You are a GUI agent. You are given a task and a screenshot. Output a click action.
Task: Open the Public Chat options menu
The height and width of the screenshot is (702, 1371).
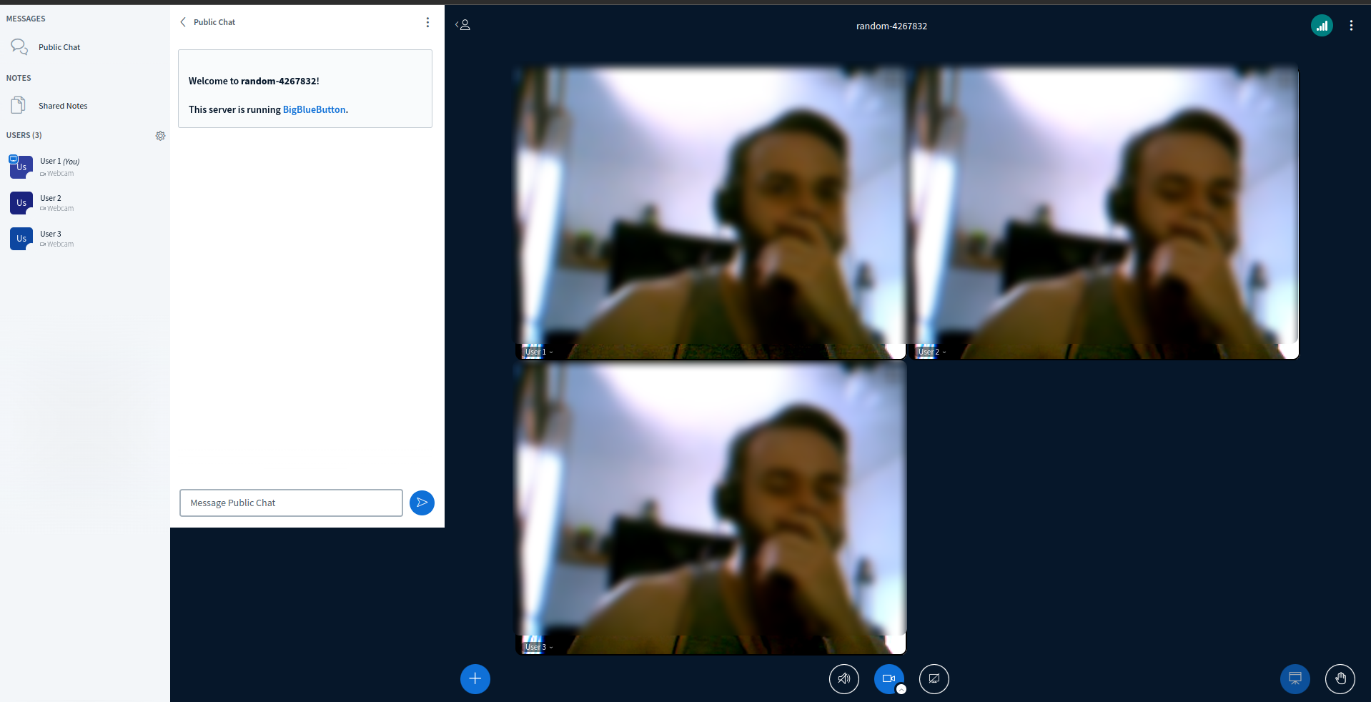pos(427,22)
